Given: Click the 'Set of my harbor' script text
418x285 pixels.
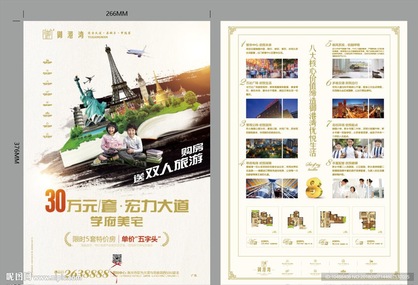Looking at the screenshot, I should click(313, 167).
